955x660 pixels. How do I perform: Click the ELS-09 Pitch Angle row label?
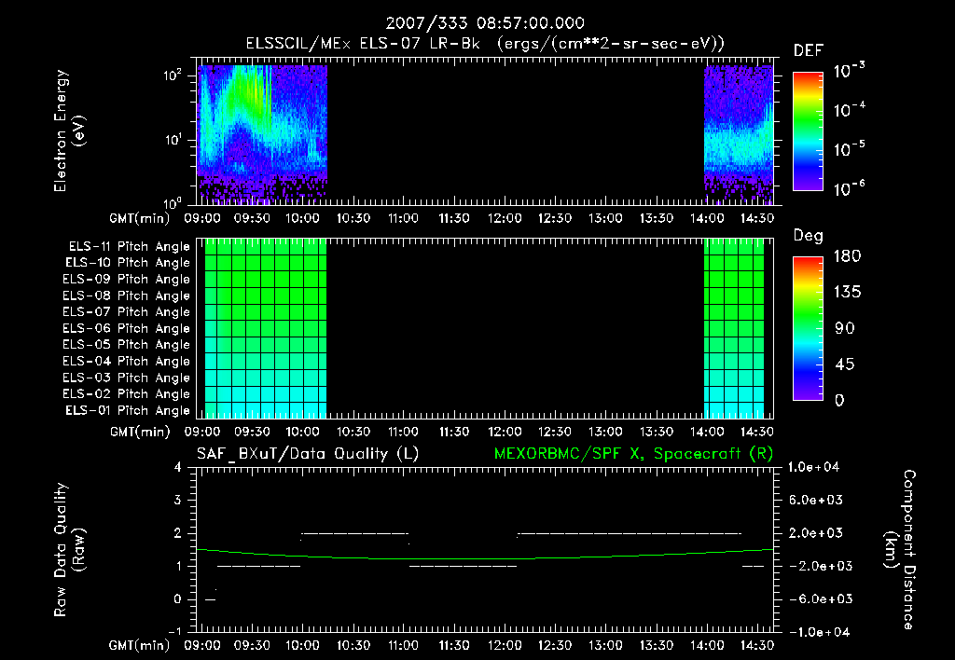click(x=126, y=280)
